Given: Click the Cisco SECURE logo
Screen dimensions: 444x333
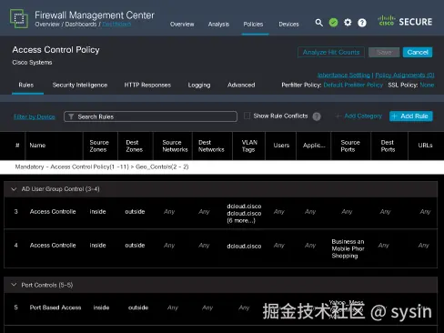Looking at the screenshot, I should click(x=405, y=21).
